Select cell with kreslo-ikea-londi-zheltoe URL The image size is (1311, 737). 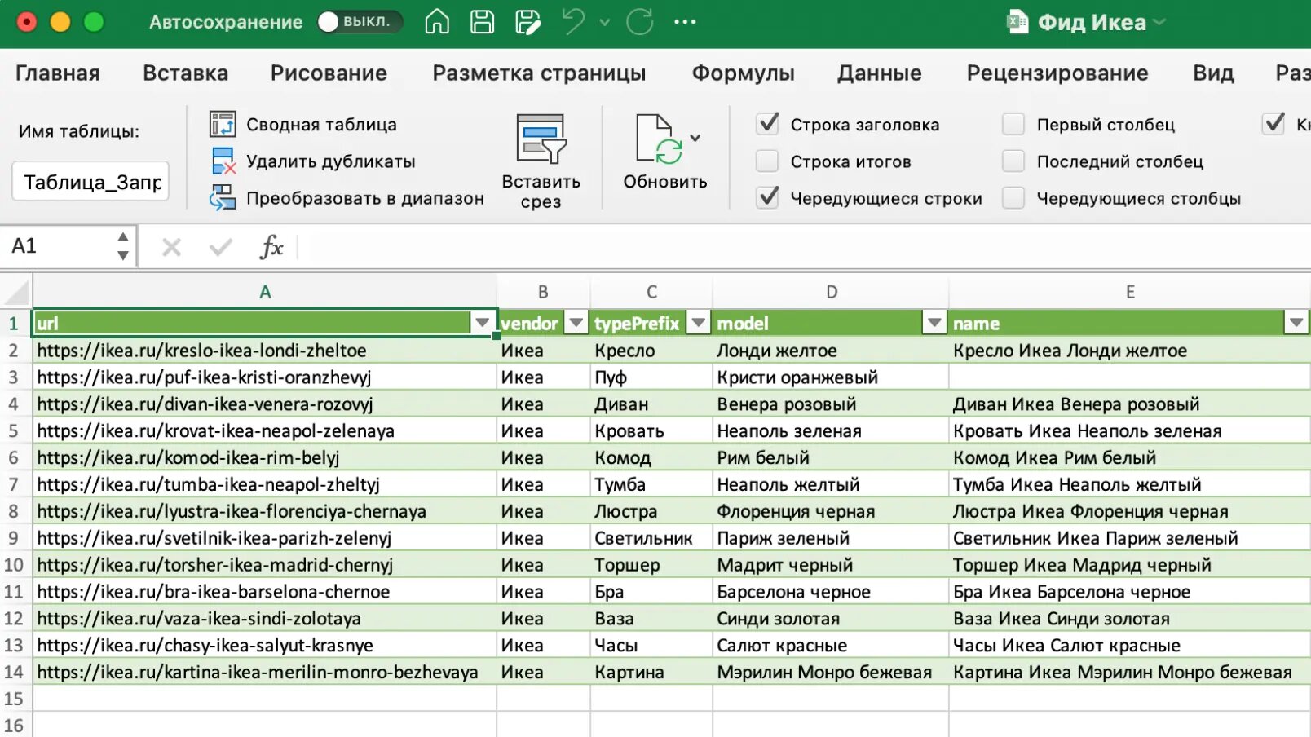tap(265, 351)
